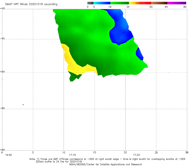Click the latitude label '-45'

pos(2,39)
